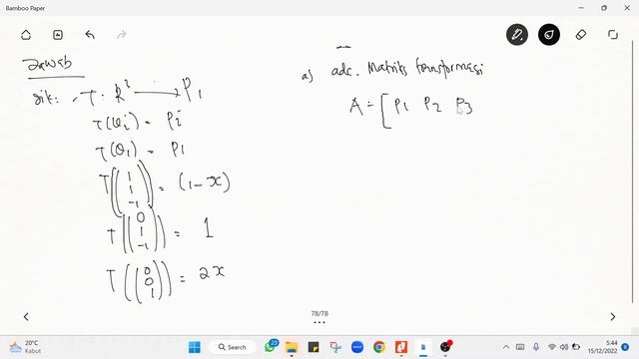Open WhatsApp from the taskbar
The height and width of the screenshot is (359, 639).
[x=271, y=346]
